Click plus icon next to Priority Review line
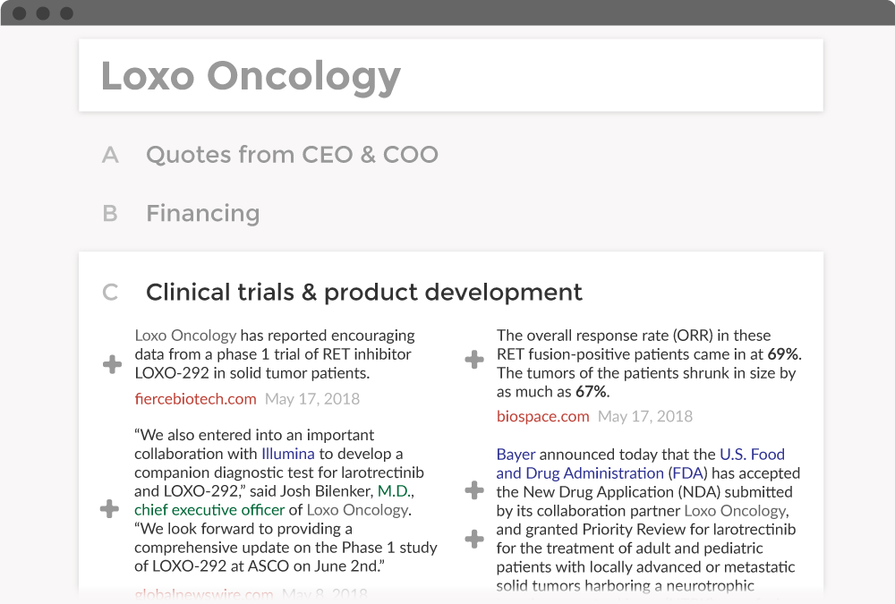895x604 pixels. [x=473, y=539]
